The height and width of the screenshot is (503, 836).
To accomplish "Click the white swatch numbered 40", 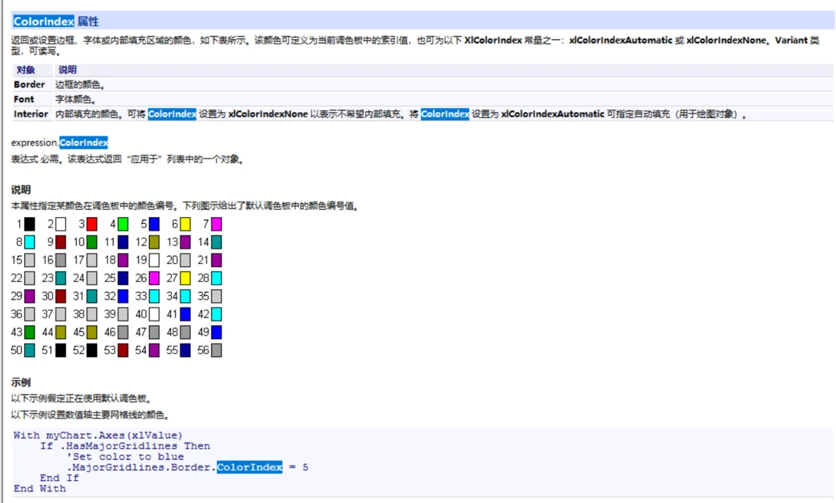I will (x=154, y=314).
